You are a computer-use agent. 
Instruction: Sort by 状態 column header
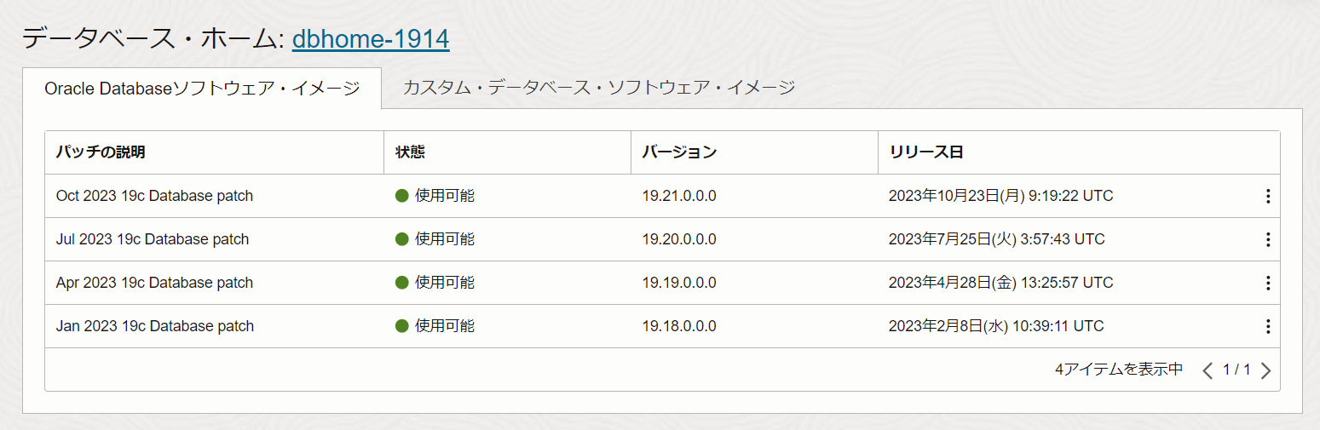(x=411, y=152)
